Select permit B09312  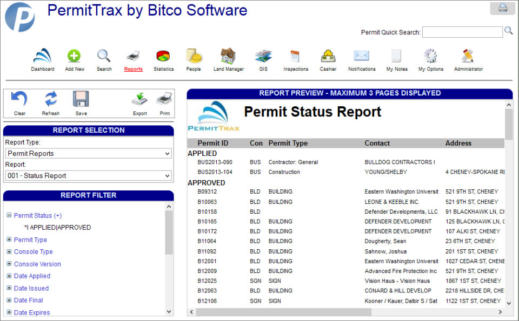(x=207, y=192)
